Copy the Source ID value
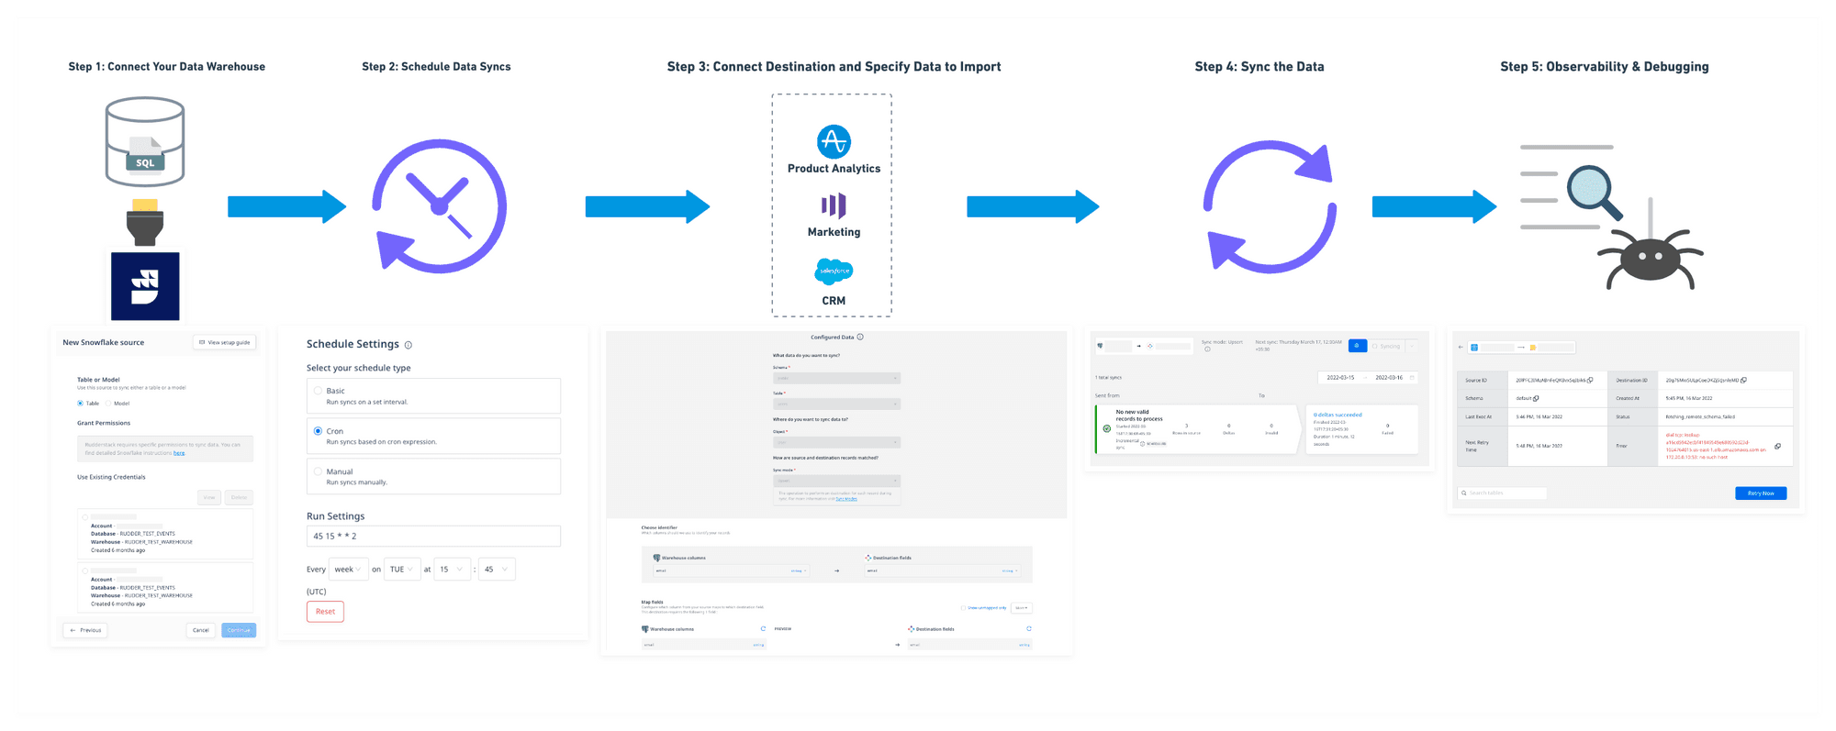The height and width of the screenshot is (731, 1836). point(1590,380)
